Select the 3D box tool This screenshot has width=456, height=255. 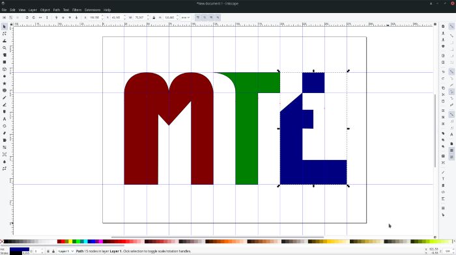5,69
